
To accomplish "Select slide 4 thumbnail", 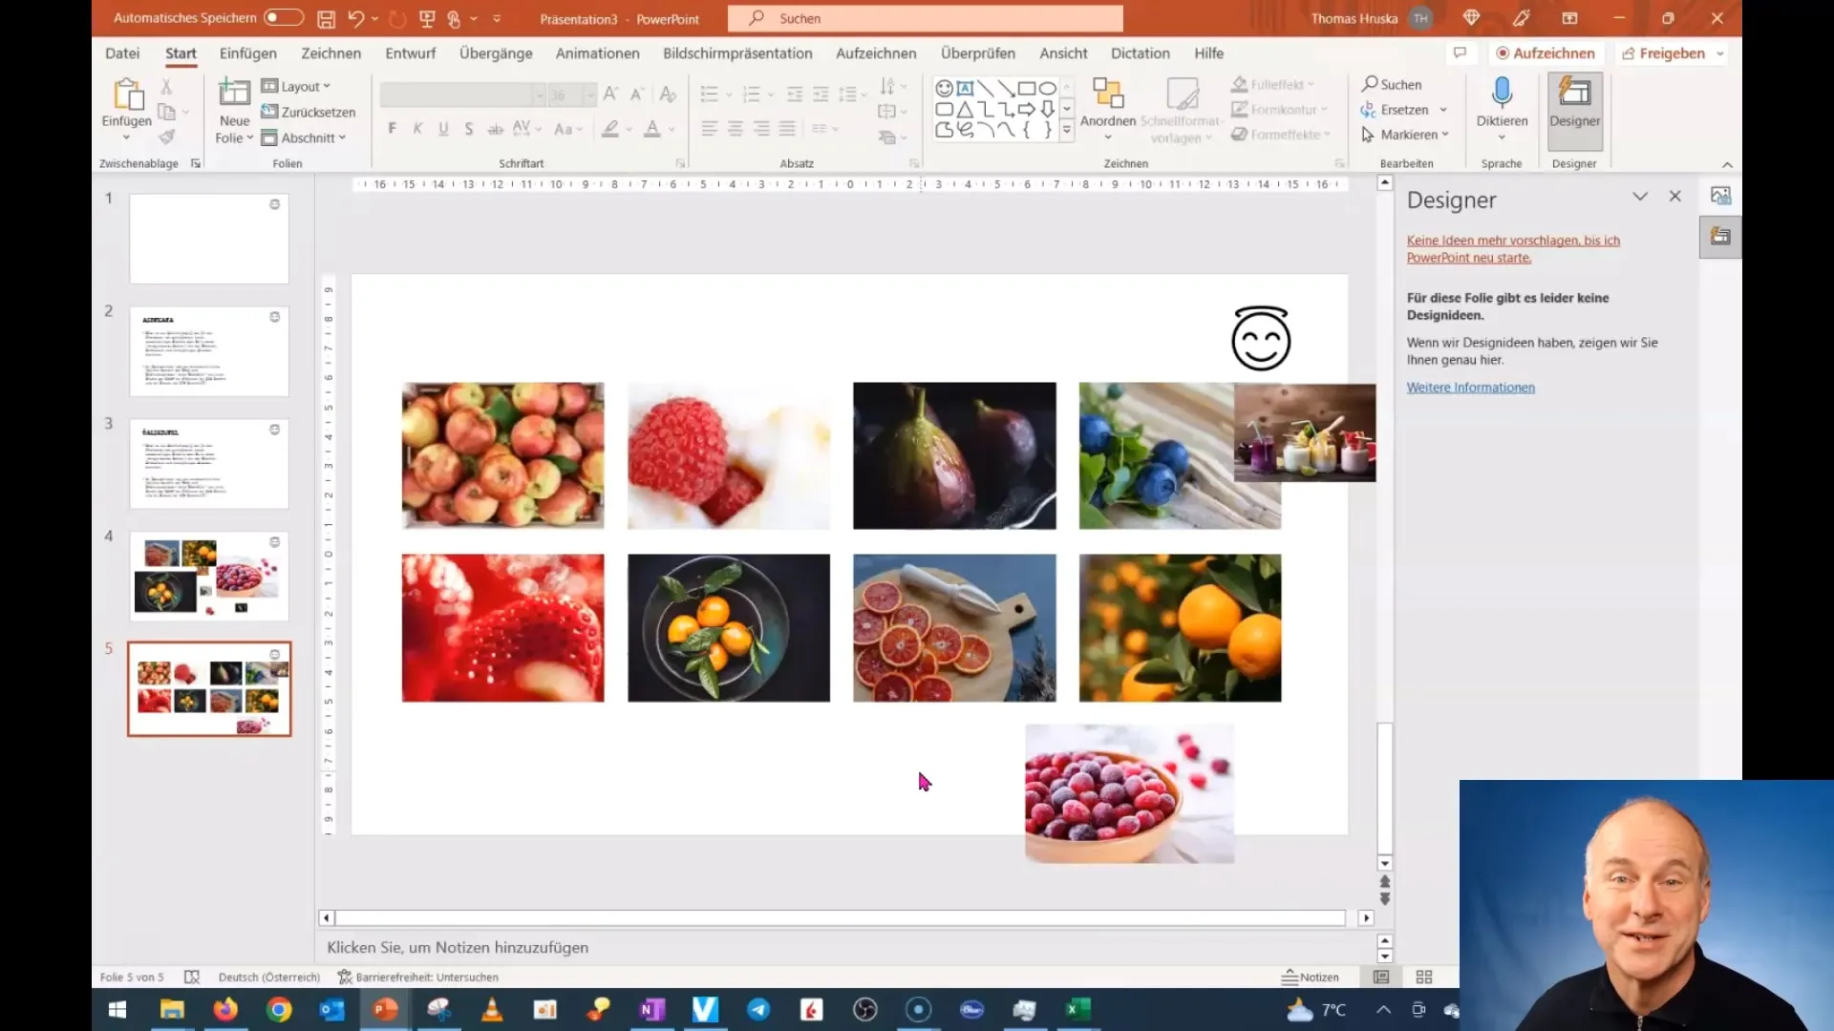I will (x=209, y=577).
